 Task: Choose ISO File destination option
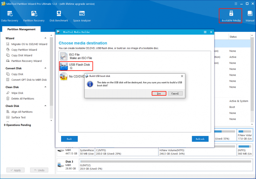[x=76, y=56]
